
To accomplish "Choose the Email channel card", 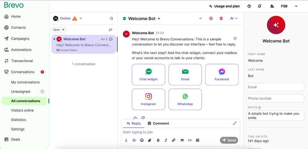I will (185, 74).
